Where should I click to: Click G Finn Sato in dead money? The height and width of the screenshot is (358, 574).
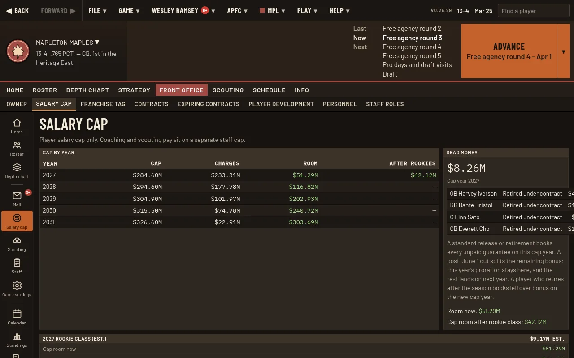(x=465, y=217)
